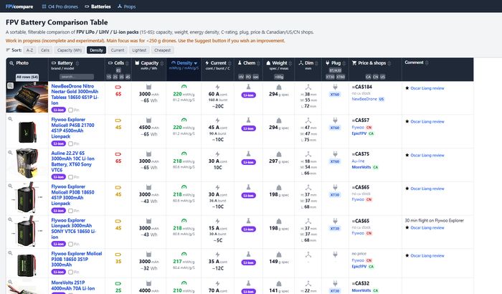
Task: Toggle the 6S cells filter chip
Action: (118, 70)
